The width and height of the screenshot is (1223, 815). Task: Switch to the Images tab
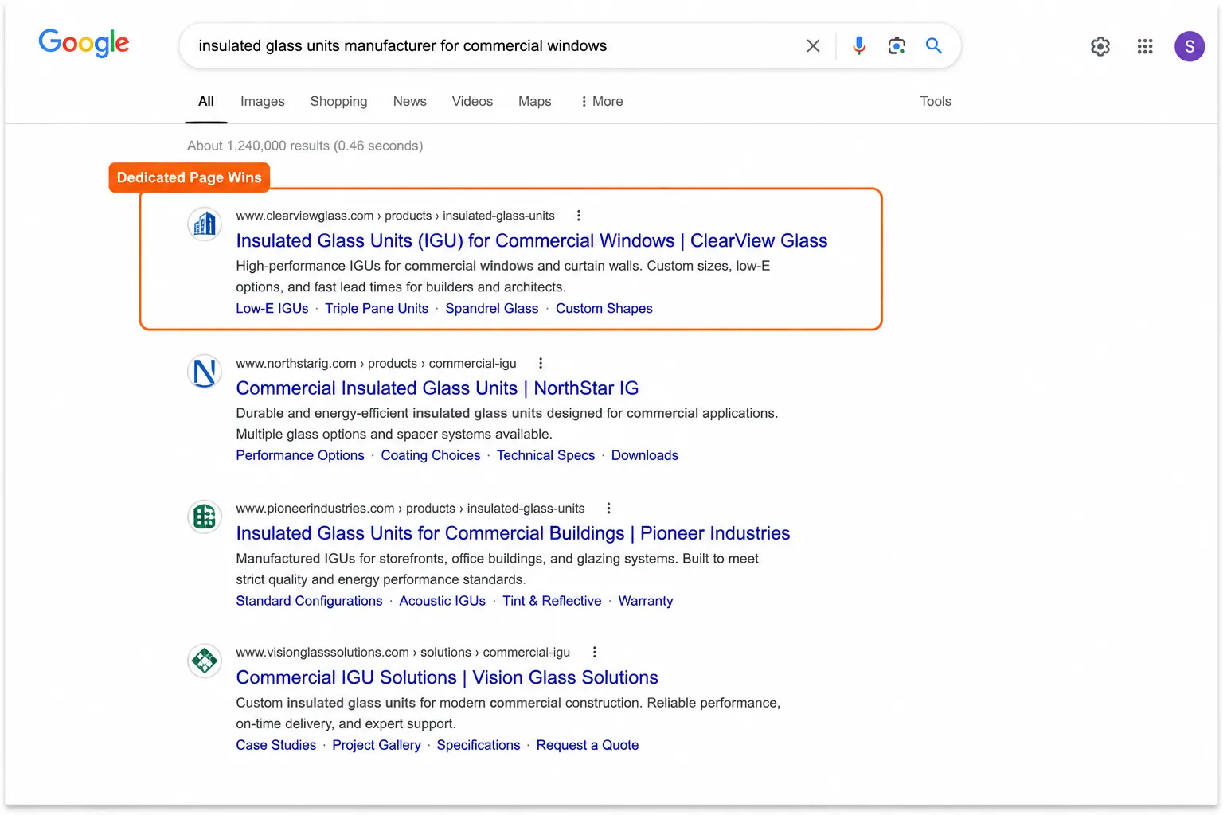click(x=263, y=101)
